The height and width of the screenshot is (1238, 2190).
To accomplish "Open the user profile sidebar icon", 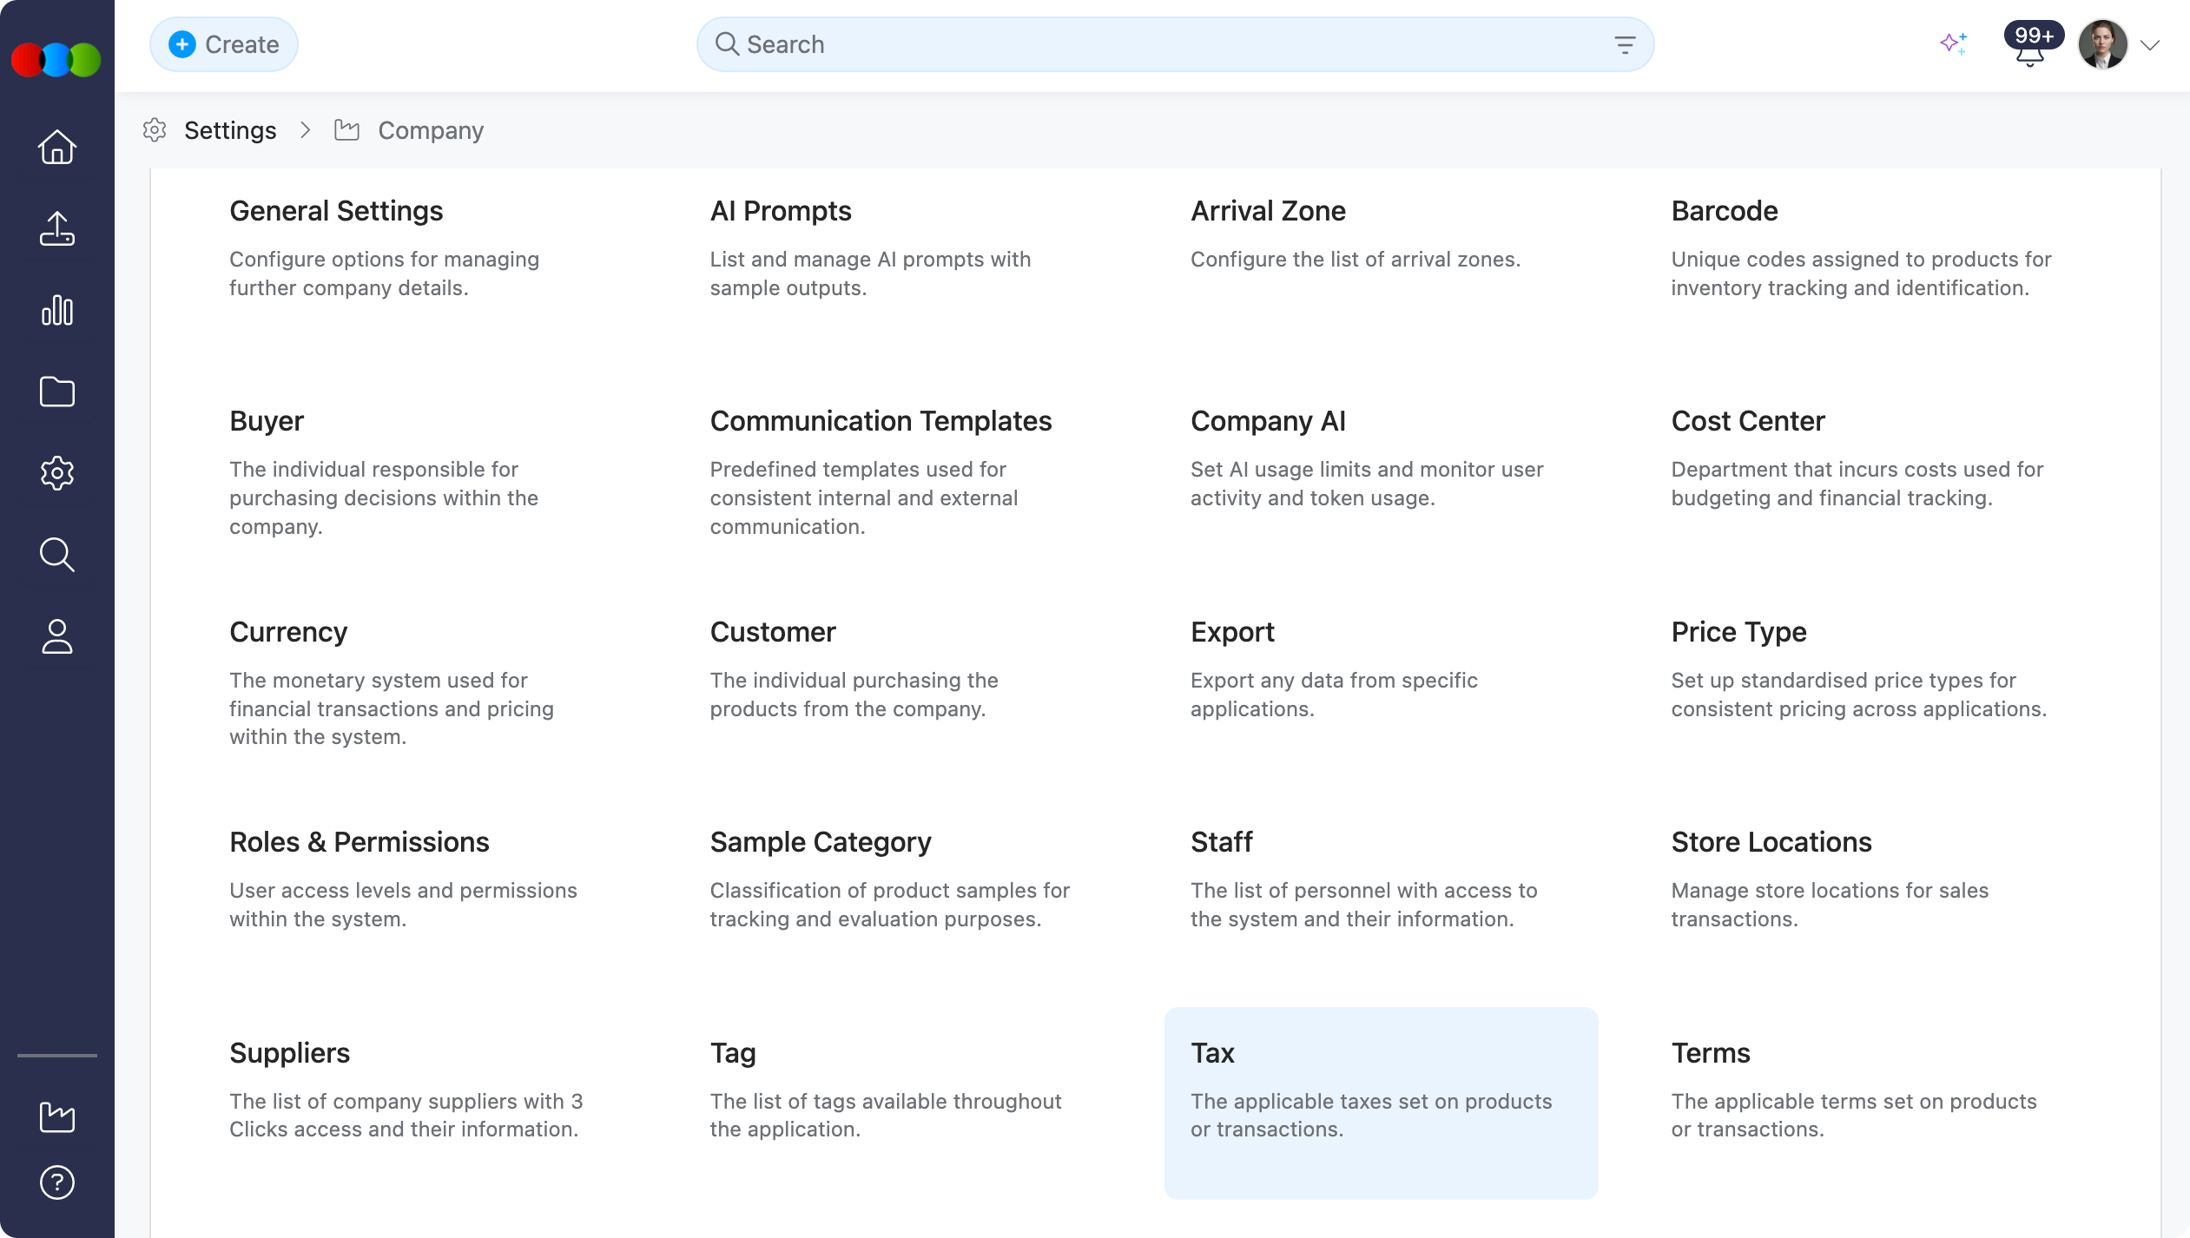I will (57, 636).
